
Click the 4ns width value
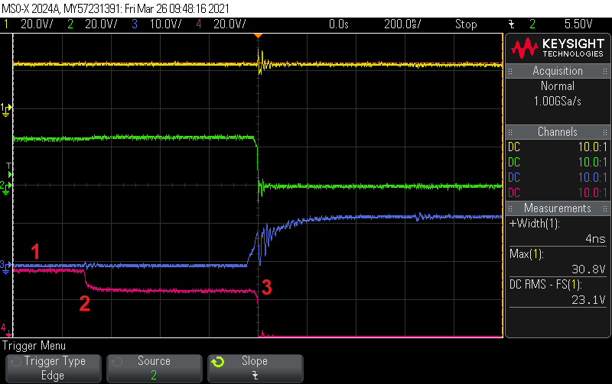click(595, 239)
